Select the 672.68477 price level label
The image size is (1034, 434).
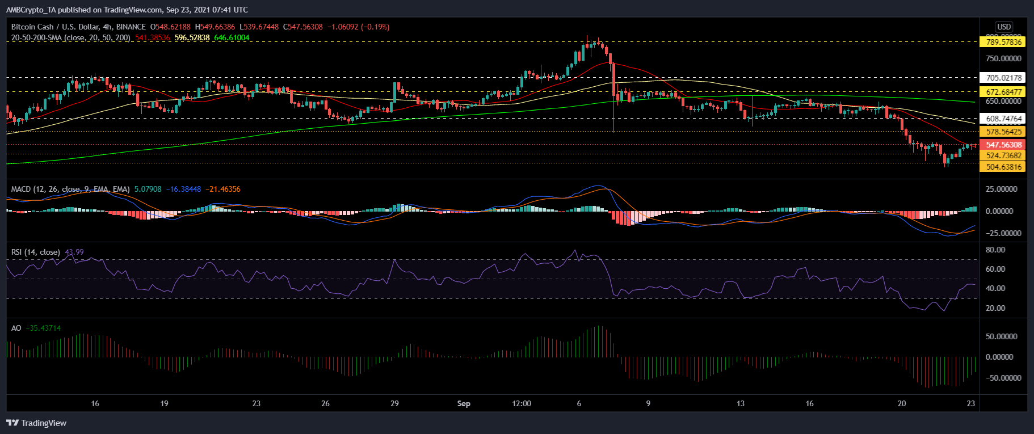(1003, 92)
